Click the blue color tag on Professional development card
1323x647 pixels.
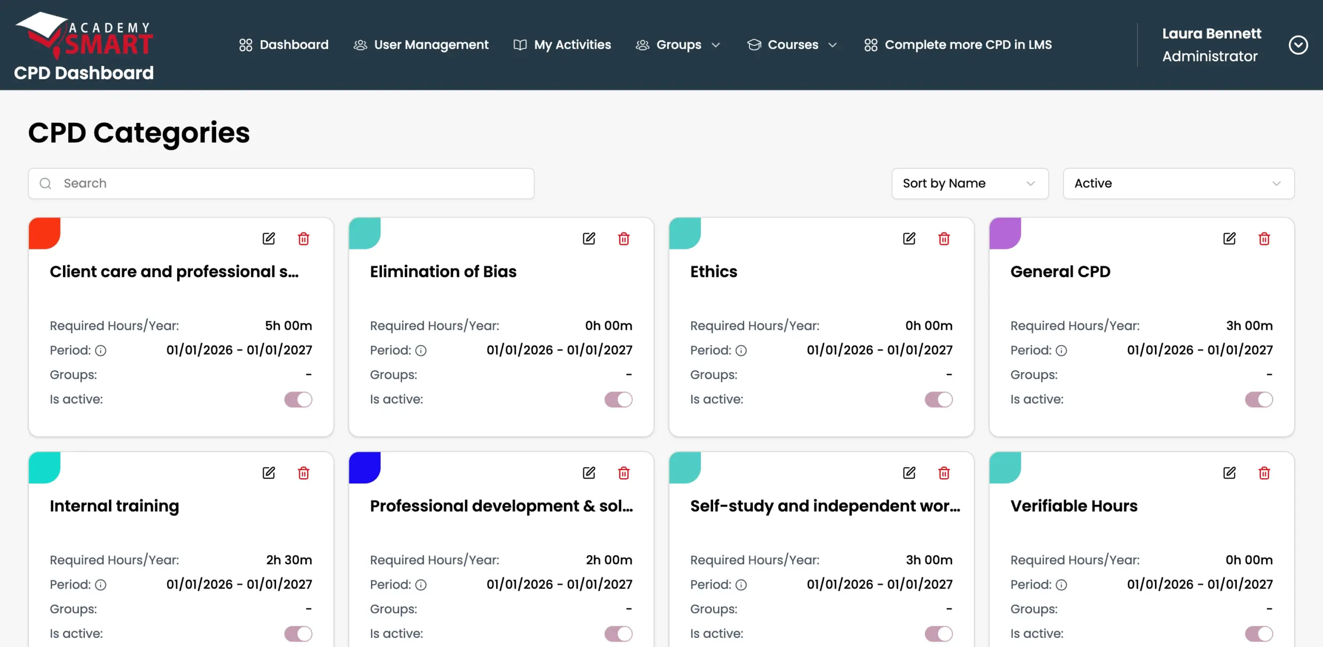pyautogui.click(x=365, y=468)
